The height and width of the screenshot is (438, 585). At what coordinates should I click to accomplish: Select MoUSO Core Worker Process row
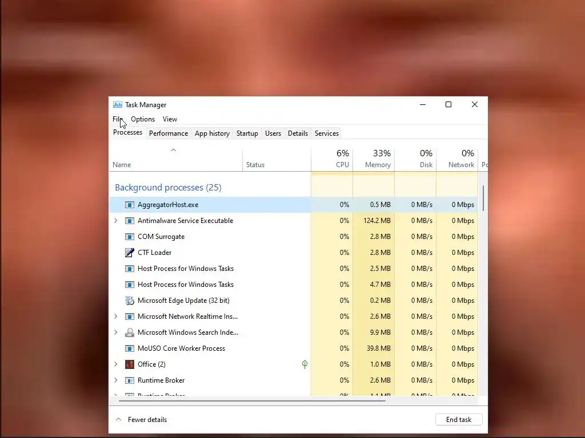(293, 348)
